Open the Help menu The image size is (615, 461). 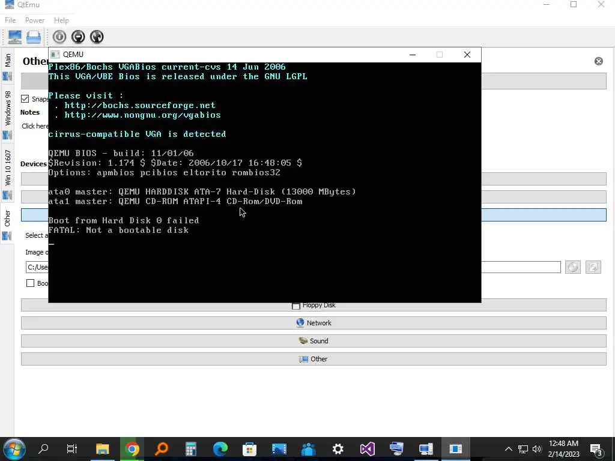(x=61, y=20)
